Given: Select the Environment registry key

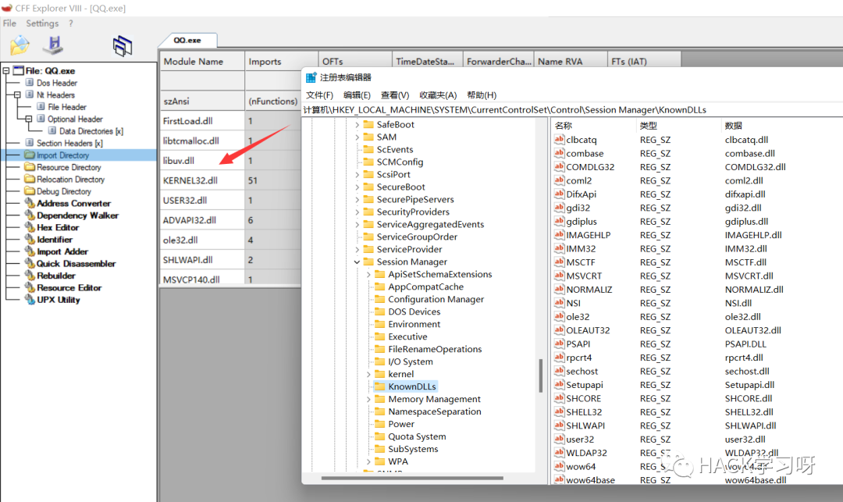Looking at the screenshot, I should pos(414,324).
